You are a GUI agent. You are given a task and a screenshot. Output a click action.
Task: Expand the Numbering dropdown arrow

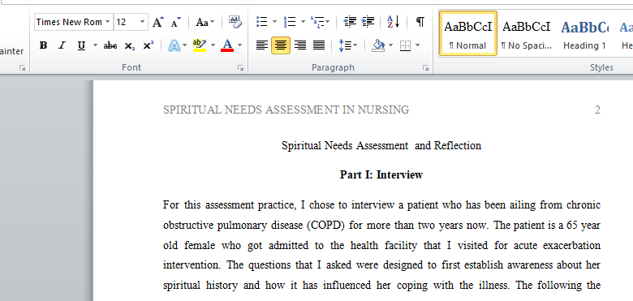click(x=303, y=22)
